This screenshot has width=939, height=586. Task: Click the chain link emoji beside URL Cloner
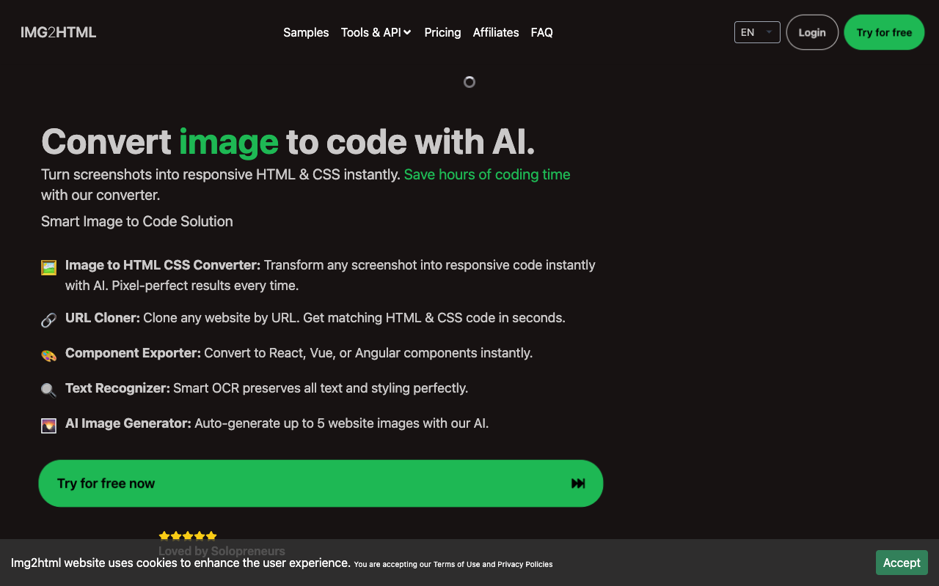(48, 320)
